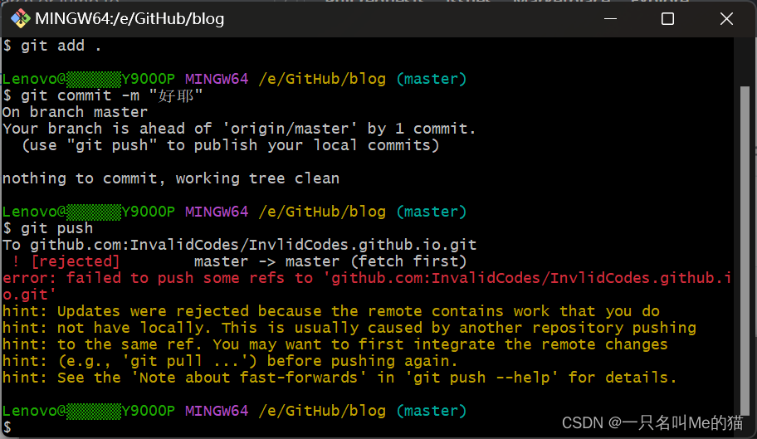The height and width of the screenshot is (439, 757).
Task: Click the '(use "git push" to publish' hint line
Action: pos(230,145)
